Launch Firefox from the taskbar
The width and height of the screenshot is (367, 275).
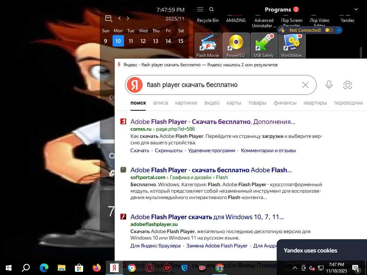[96, 268]
